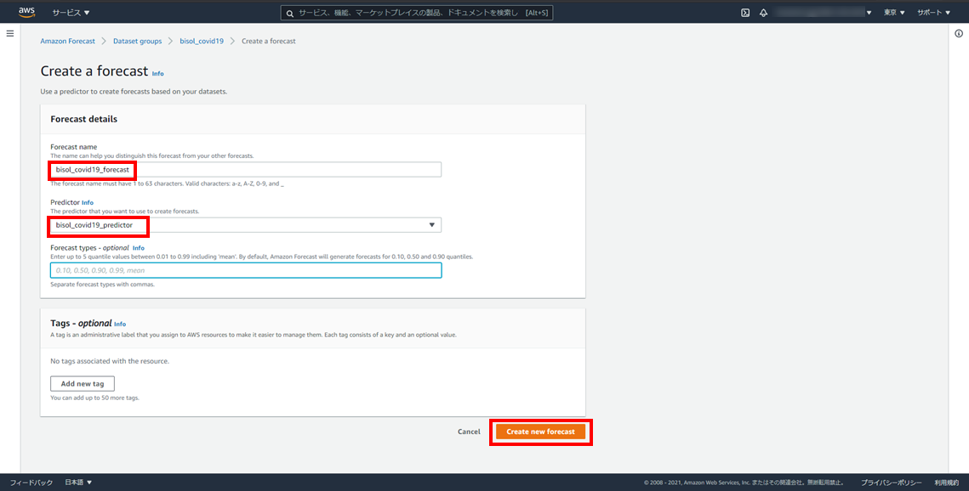Navigate to Dataset groups breadcrumb
Viewport: 969px width, 491px height.
[137, 41]
